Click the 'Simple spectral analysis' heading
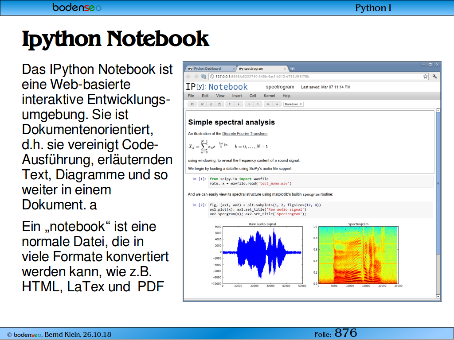 [x=231, y=122]
